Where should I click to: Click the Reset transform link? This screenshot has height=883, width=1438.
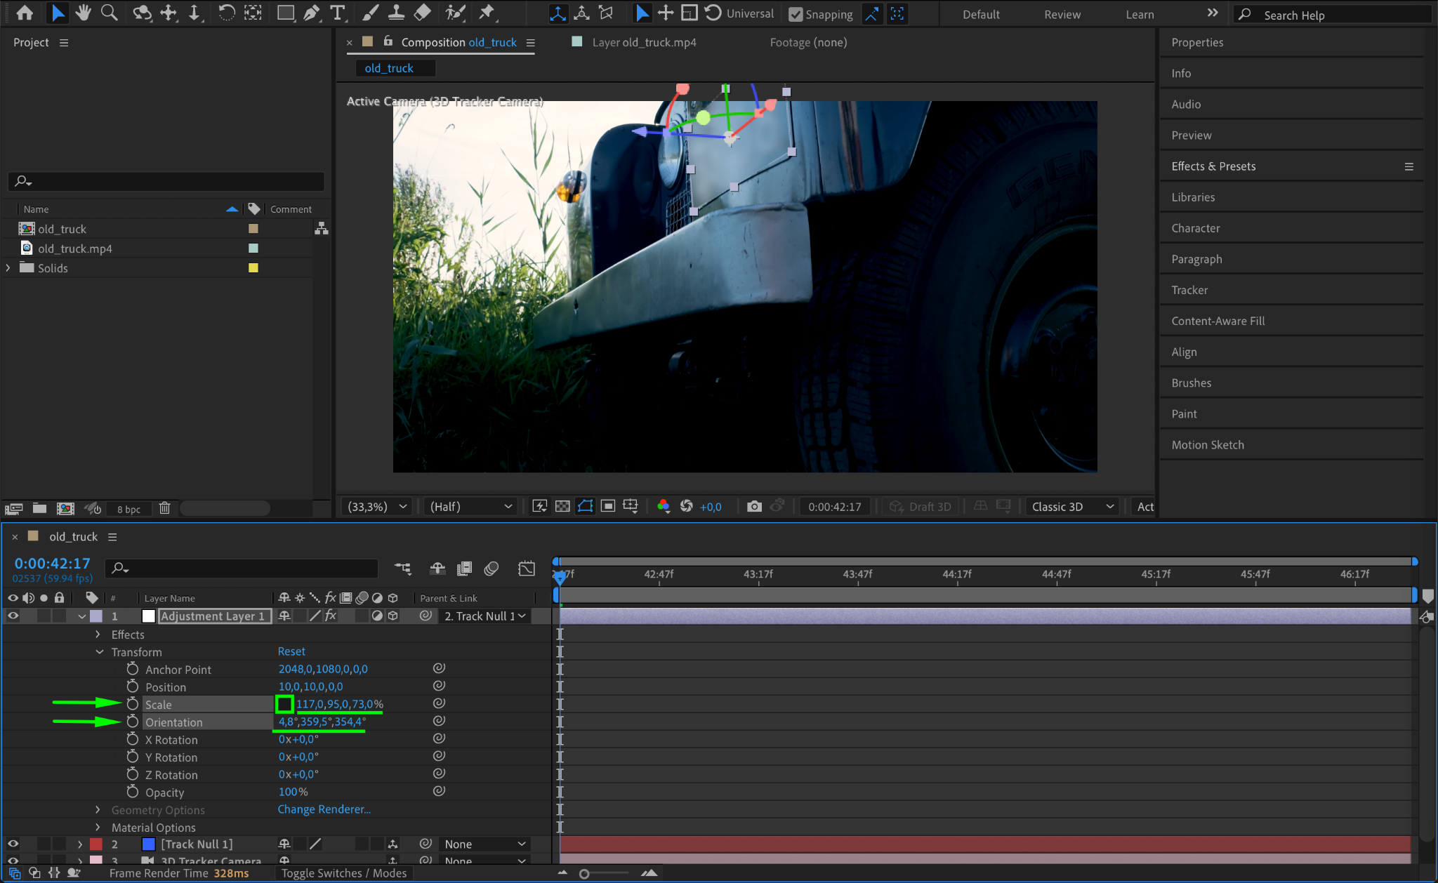(291, 651)
